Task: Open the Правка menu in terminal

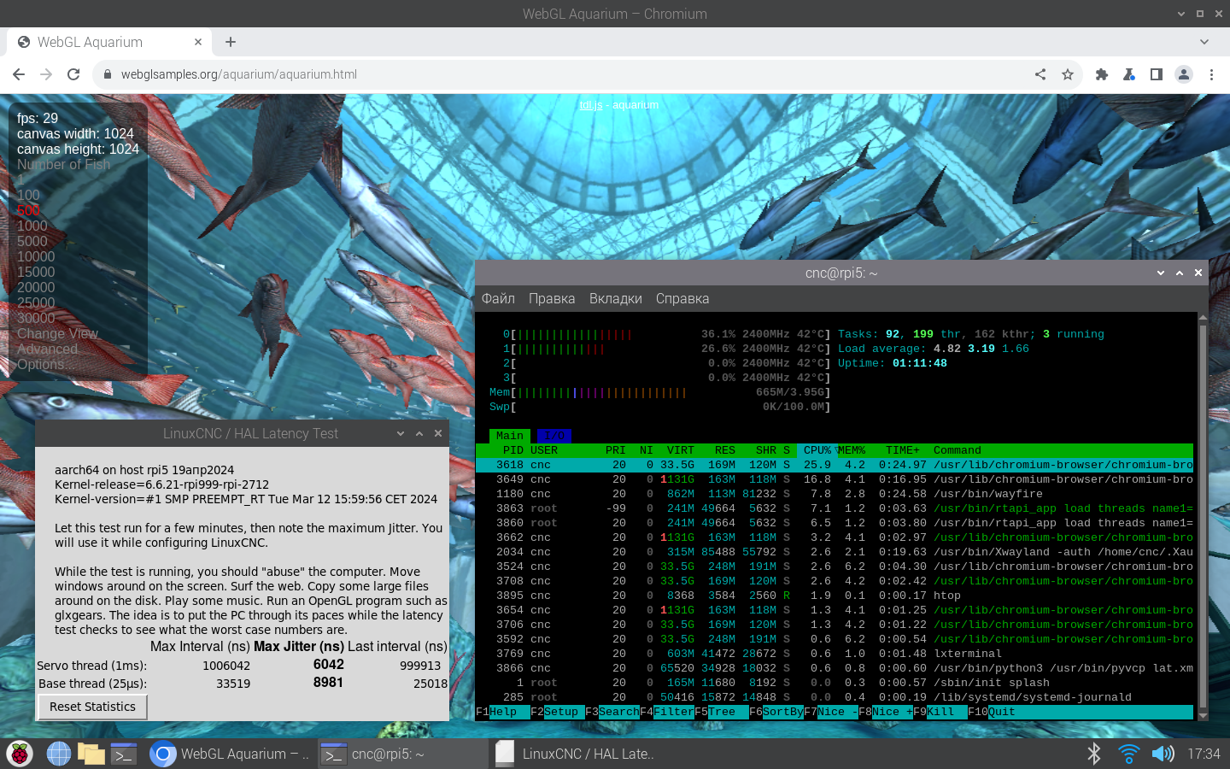Action: (552, 298)
